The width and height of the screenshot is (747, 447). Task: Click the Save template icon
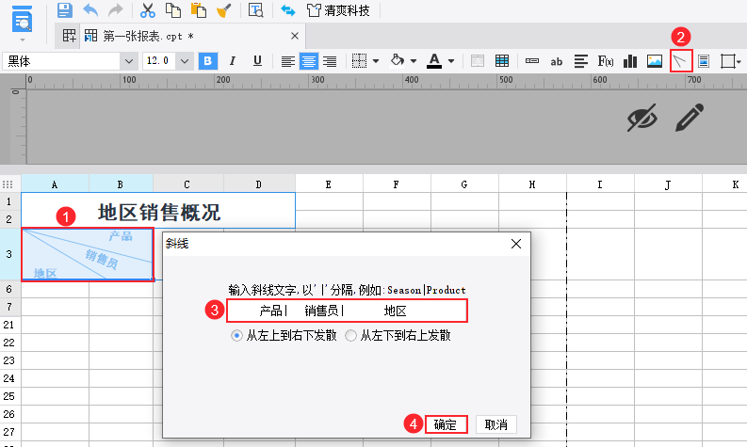[x=65, y=10]
